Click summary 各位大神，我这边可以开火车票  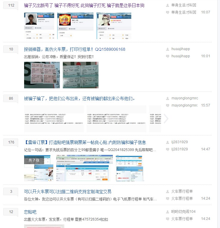[90, 199]
